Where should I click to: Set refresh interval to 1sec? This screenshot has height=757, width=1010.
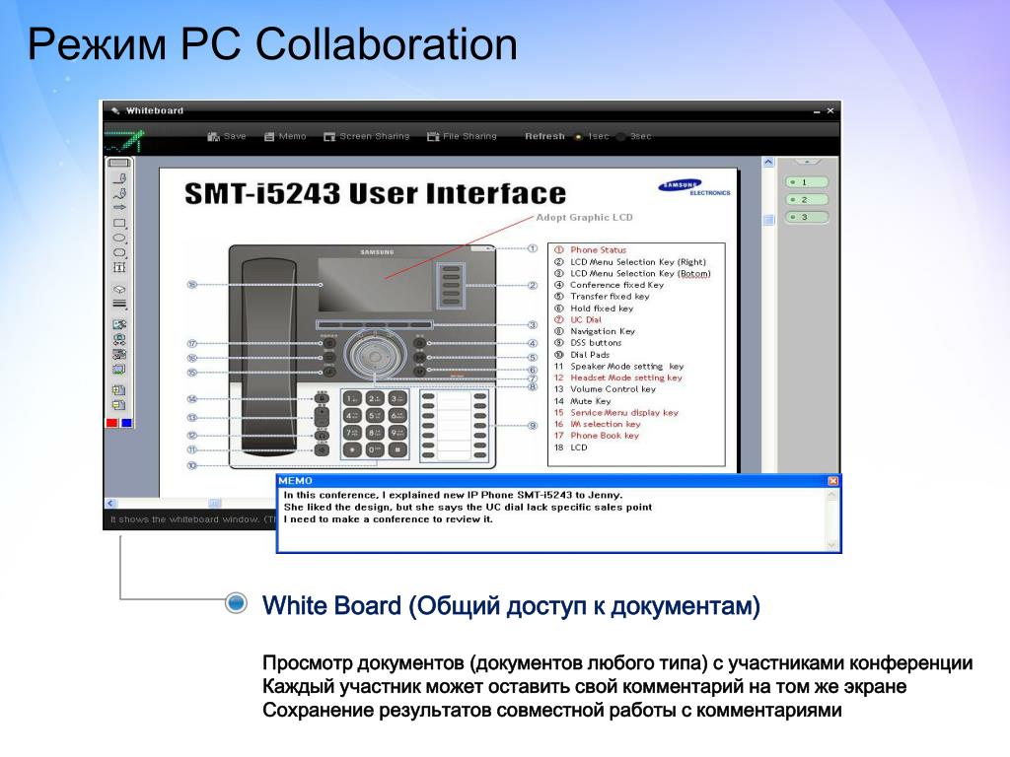click(592, 136)
